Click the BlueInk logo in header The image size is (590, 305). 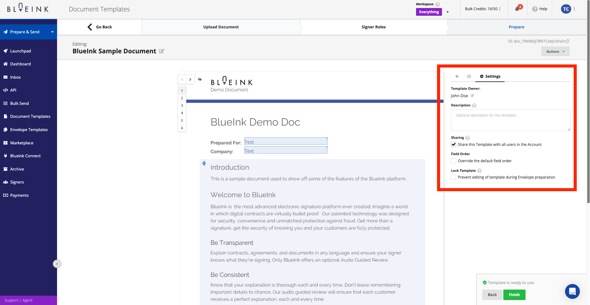click(x=28, y=8)
